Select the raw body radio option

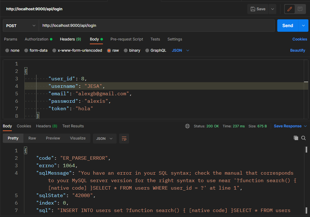click(x=109, y=50)
